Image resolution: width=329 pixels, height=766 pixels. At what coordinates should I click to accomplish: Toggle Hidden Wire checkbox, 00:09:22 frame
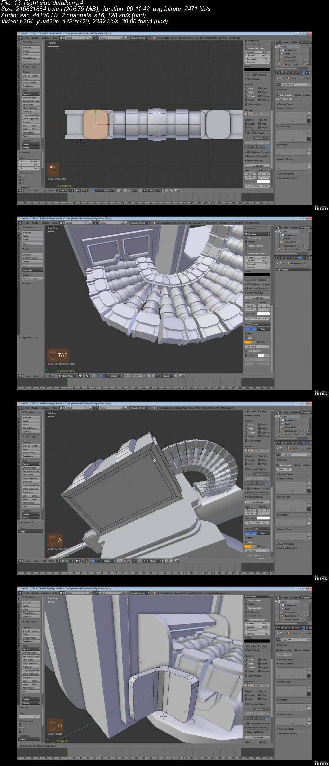[x=246, y=612]
